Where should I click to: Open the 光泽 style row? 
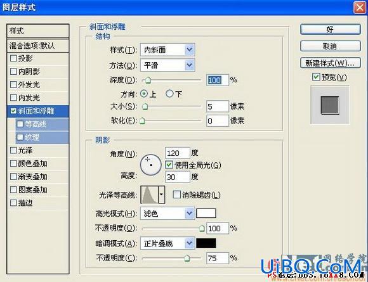click(x=38, y=150)
